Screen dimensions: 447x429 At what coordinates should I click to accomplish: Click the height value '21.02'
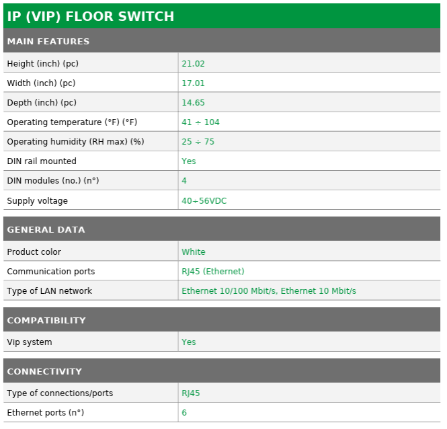[x=194, y=64]
